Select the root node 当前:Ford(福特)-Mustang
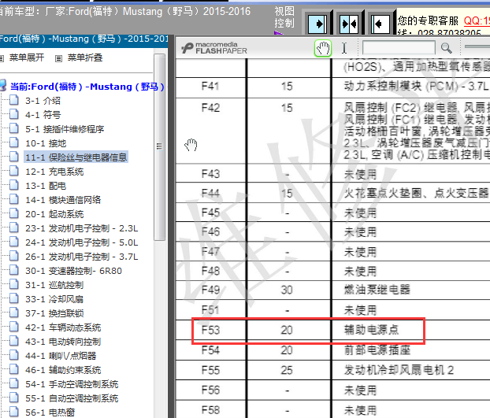Image resolution: width=490 pixels, height=418 pixels. coord(87,87)
